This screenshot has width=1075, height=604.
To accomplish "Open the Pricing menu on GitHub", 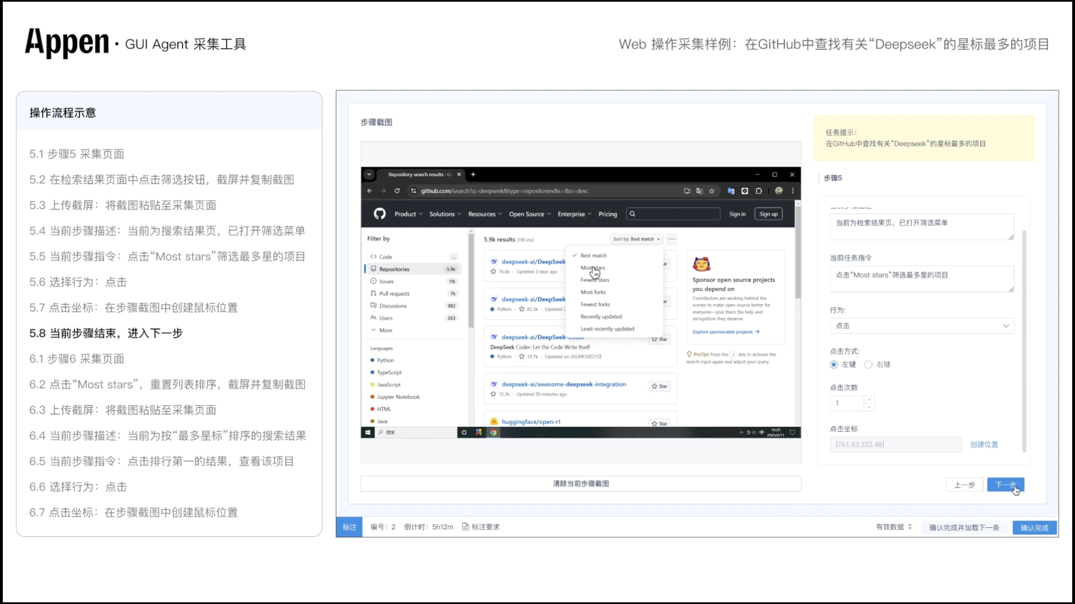I will point(607,214).
